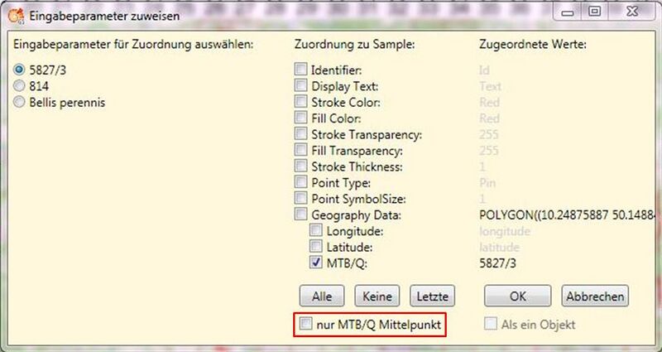
Task: Enable nur MTB/Q Mittelpunkt checkbox
Action: (x=305, y=324)
